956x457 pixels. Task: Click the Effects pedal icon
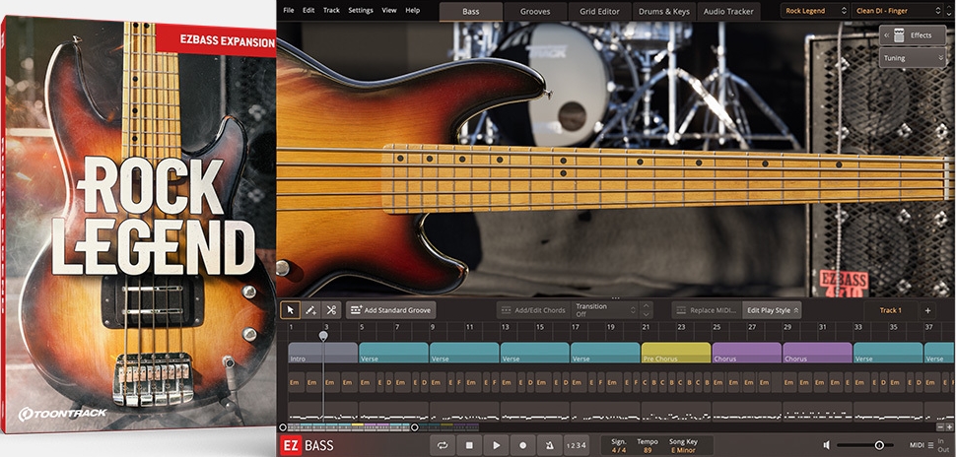pos(899,35)
